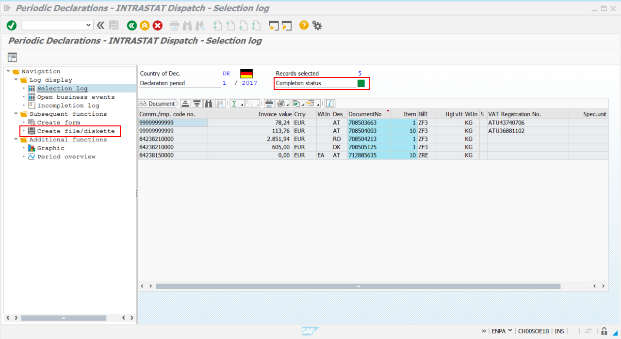Click the Generate shortcut icon
Screen dimensions: 621x339
(287, 25)
